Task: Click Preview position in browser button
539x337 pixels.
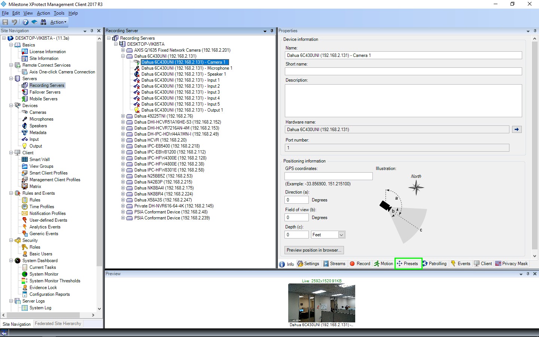Action: click(314, 250)
